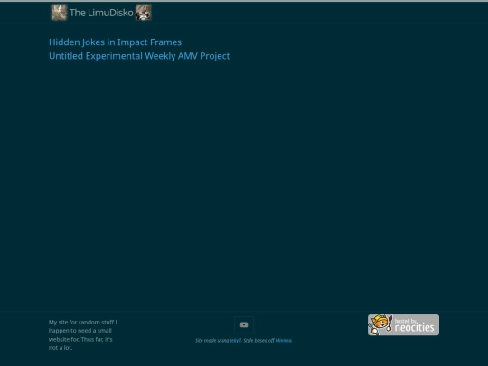Click the 'My site for random stuff' description text
This screenshot has height=366, width=488.
(x=83, y=335)
